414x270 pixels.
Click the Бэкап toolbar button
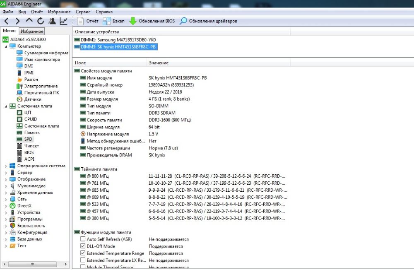[x=113, y=21]
